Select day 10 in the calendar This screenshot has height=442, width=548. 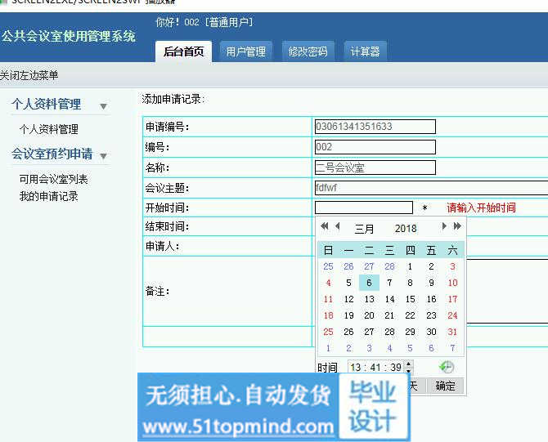pyautogui.click(x=452, y=283)
